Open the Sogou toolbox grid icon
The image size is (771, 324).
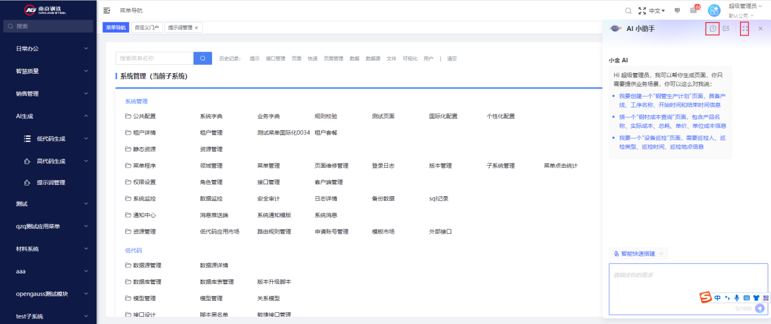point(766,298)
